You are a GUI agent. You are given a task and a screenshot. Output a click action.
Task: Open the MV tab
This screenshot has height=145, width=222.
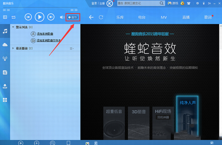[164, 18]
